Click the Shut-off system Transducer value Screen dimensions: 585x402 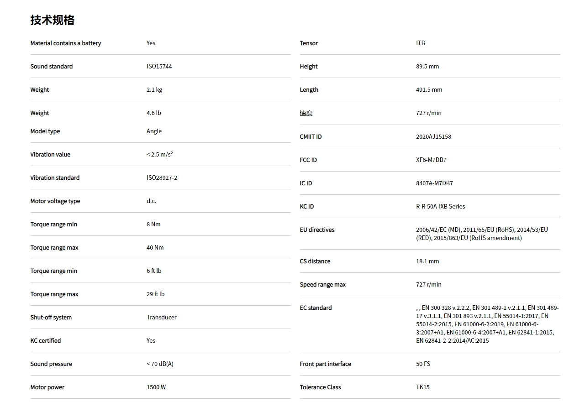tap(161, 318)
